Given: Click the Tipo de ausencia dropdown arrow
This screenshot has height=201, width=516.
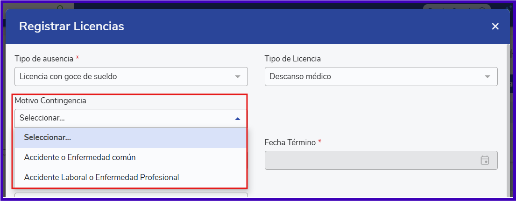Looking at the screenshot, I should click(238, 76).
